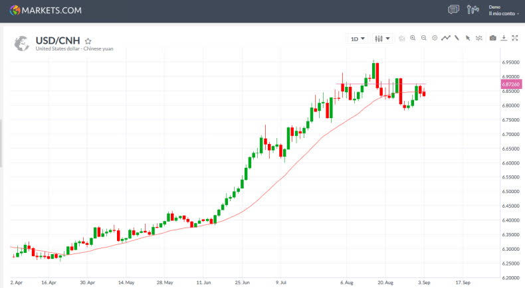Take a chart snapshot with camera icon

[492, 38]
